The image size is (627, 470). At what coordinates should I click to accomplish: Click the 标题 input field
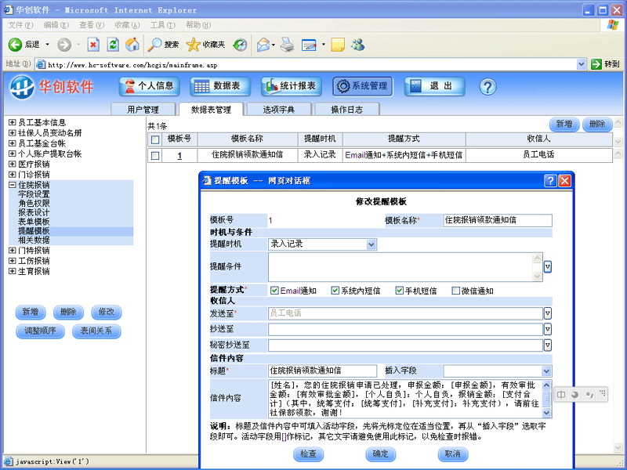click(322, 371)
